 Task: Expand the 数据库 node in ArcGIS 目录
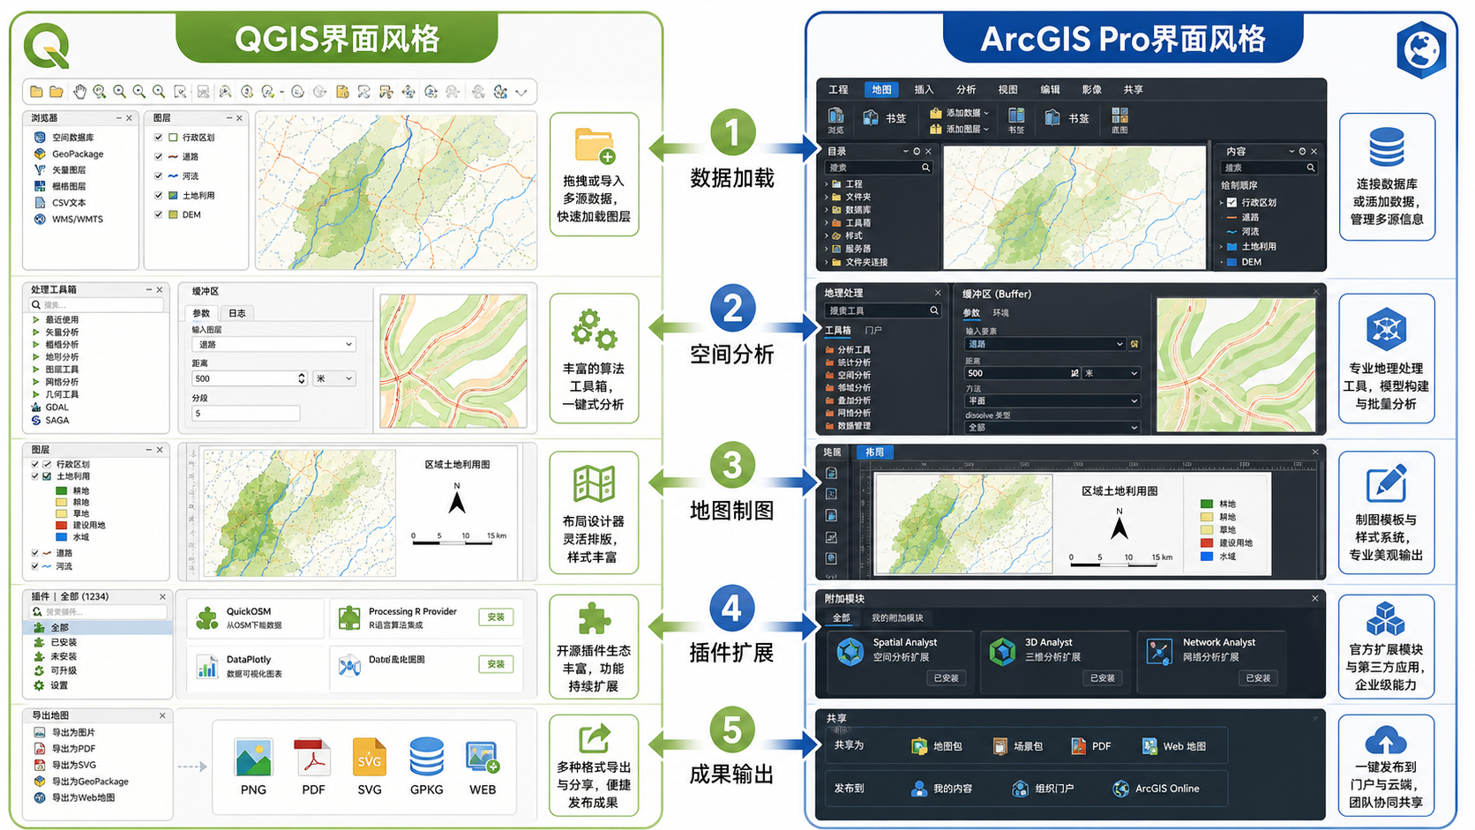click(827, 210)
